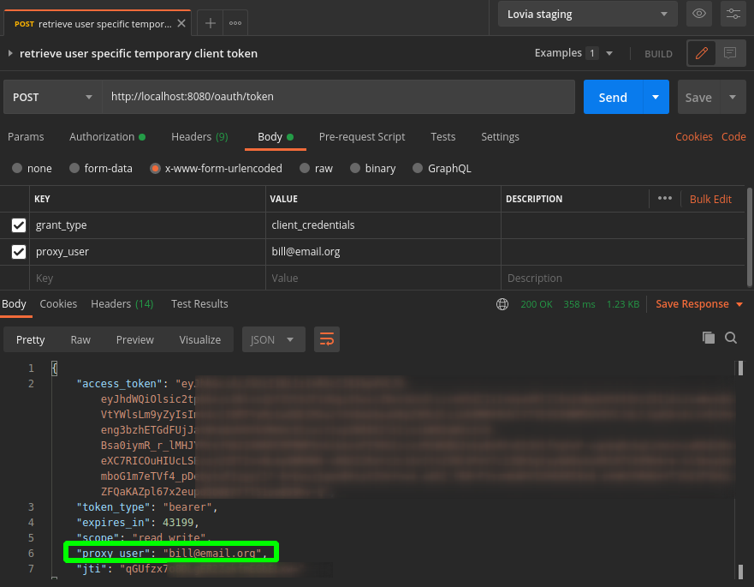Open column options three-dot icon near Bulk Edit
This screenshot has height=587, width=754.
click(x=664, y=199)
